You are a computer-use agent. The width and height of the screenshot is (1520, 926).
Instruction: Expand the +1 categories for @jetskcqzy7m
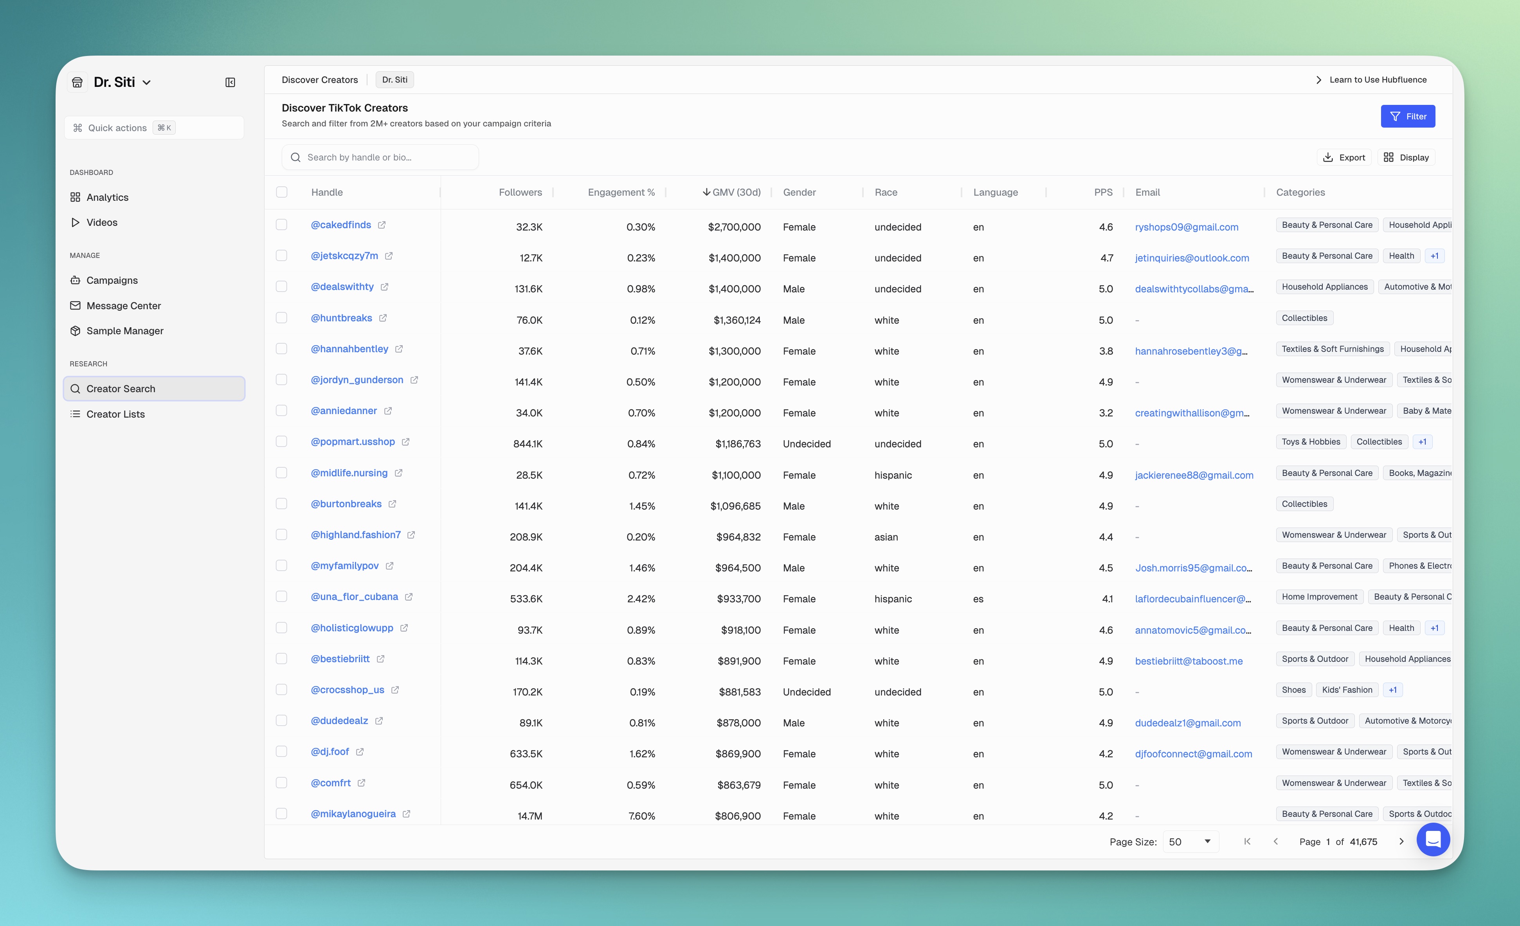tap(1435, 256)
